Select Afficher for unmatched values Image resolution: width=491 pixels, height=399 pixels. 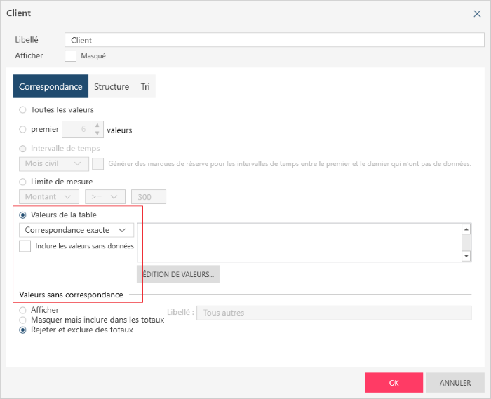(23, 310)
